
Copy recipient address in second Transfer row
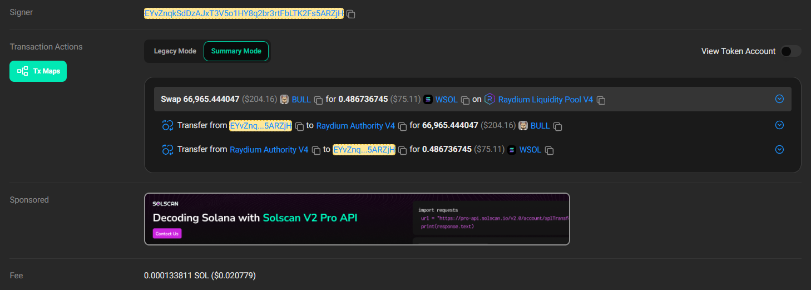[x=403, y=150]
